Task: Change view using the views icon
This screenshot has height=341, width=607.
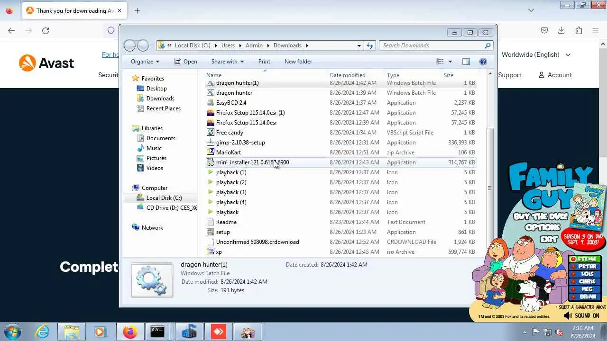Action: pyautogui.click(x=440, y=62)
